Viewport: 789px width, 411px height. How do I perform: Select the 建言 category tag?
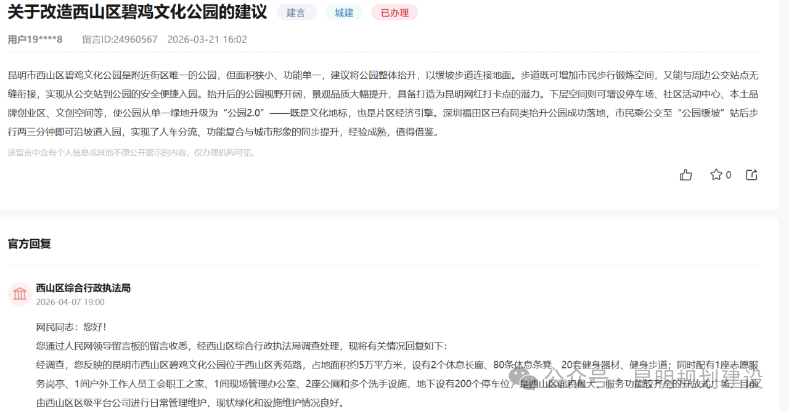pos(296,12)
